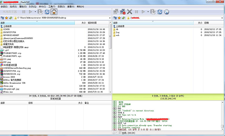The height and width of the screenshot is (136, 225).
Task: Click remote pane folder tree icon
Action: [115, 18]
